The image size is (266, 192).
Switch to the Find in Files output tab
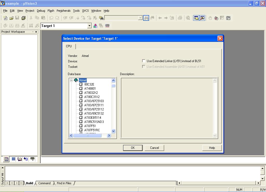click(64, 183)
